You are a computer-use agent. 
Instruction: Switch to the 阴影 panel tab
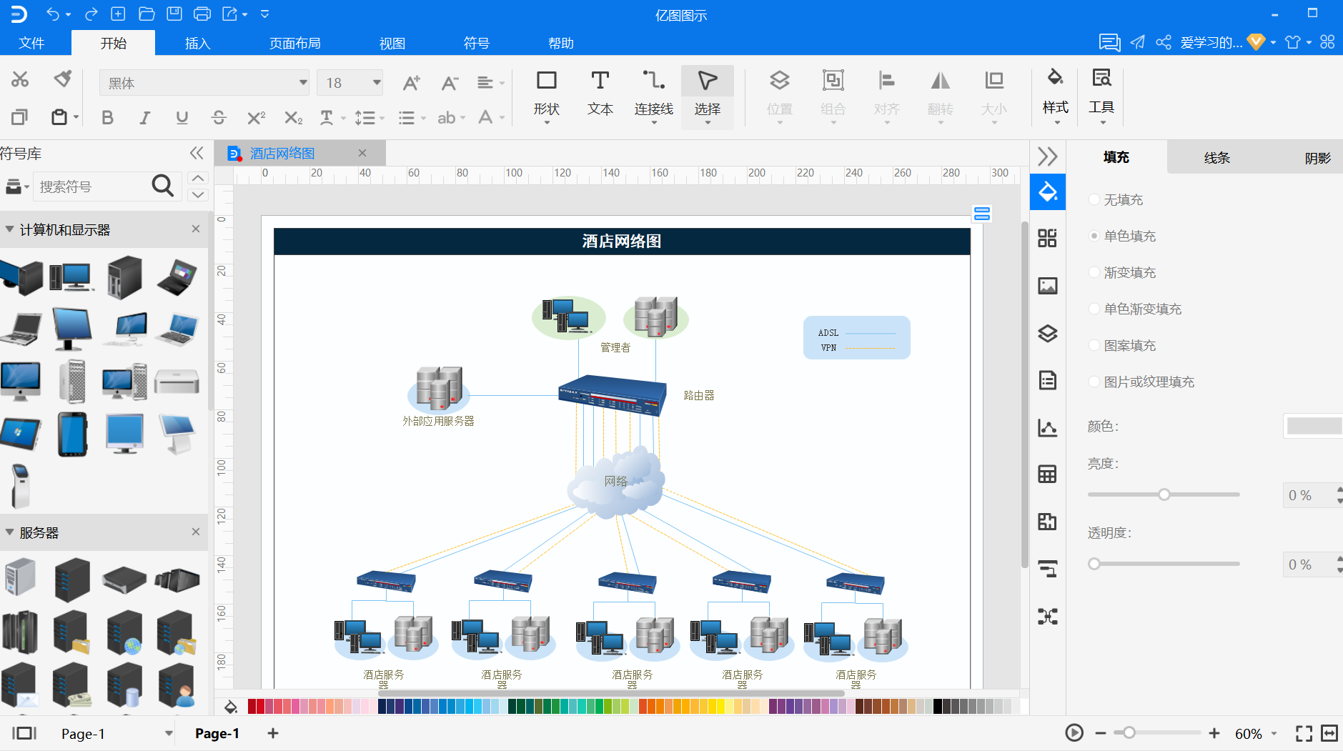1317,157
